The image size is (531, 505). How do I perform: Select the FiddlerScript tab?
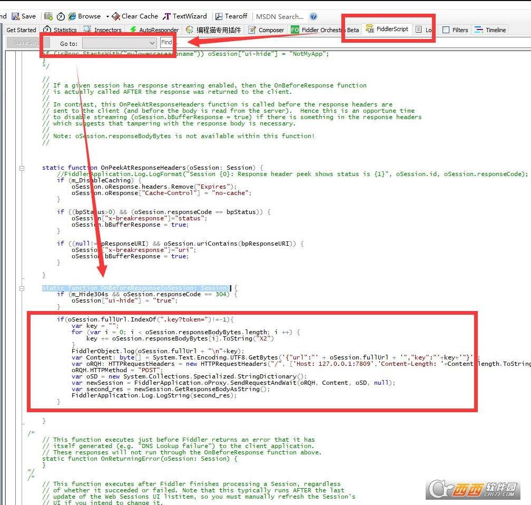(x=387, y=29)
